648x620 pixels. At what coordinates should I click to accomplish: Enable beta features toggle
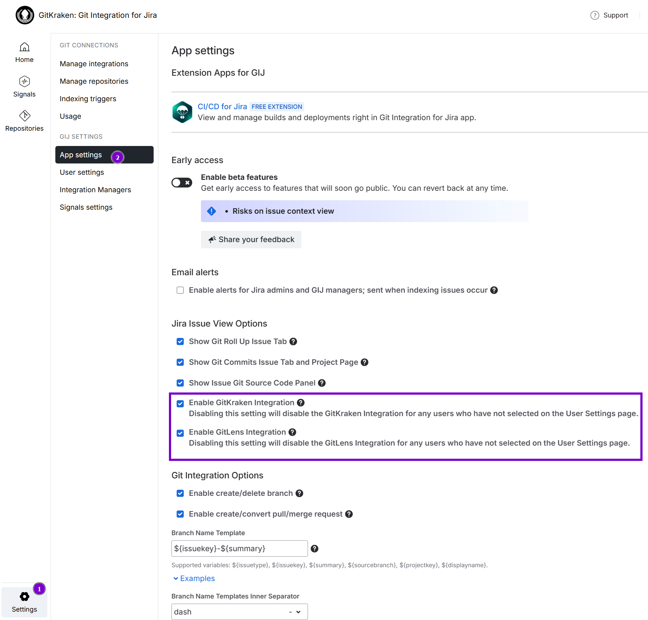[182, 182]
